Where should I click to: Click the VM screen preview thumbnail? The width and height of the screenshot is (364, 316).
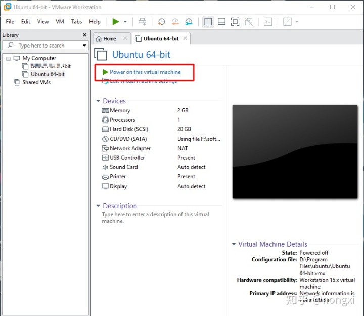(x=295, y=152)
